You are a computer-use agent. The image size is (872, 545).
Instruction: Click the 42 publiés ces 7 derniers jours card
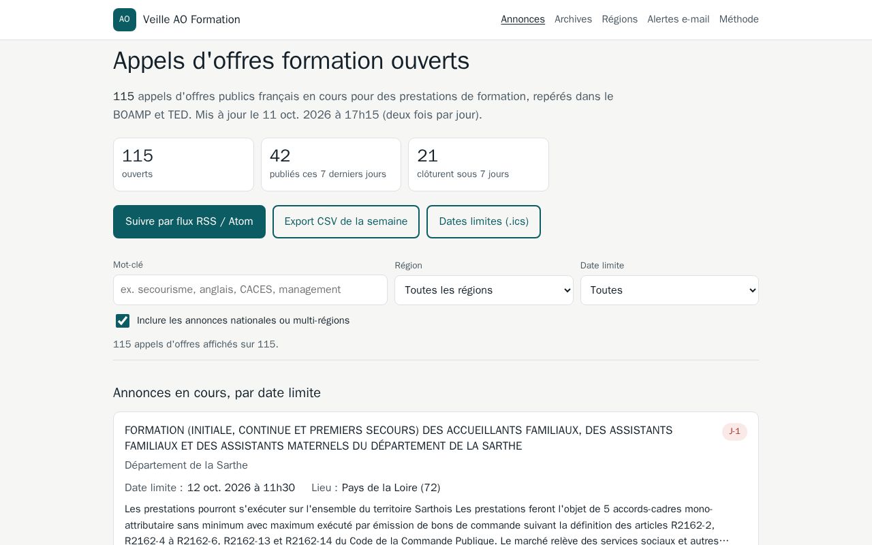(x=331, y=164)
